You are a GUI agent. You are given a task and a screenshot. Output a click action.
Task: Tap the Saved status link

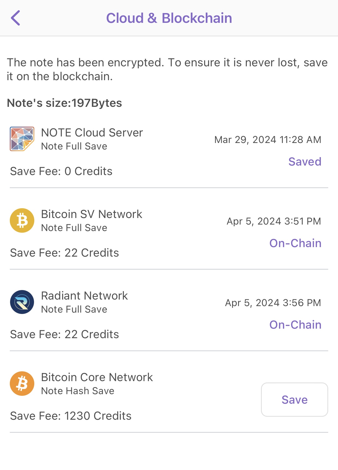point(305,162)
